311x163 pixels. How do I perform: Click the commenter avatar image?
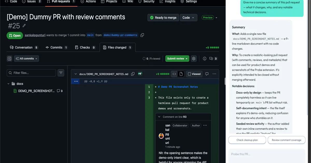161,136
